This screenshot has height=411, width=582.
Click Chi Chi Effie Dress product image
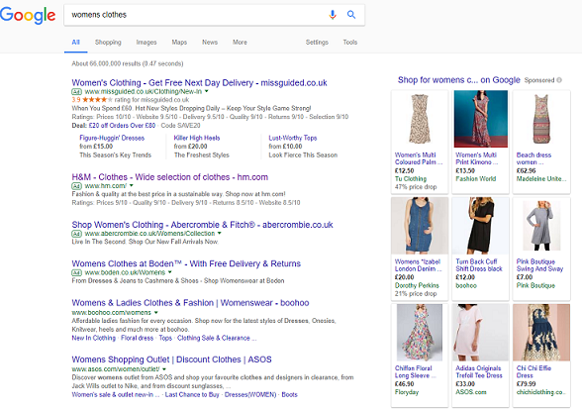(x=541, y=333)
